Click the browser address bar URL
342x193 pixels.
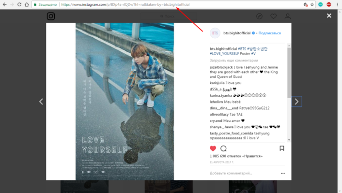[x=125, y=4]
